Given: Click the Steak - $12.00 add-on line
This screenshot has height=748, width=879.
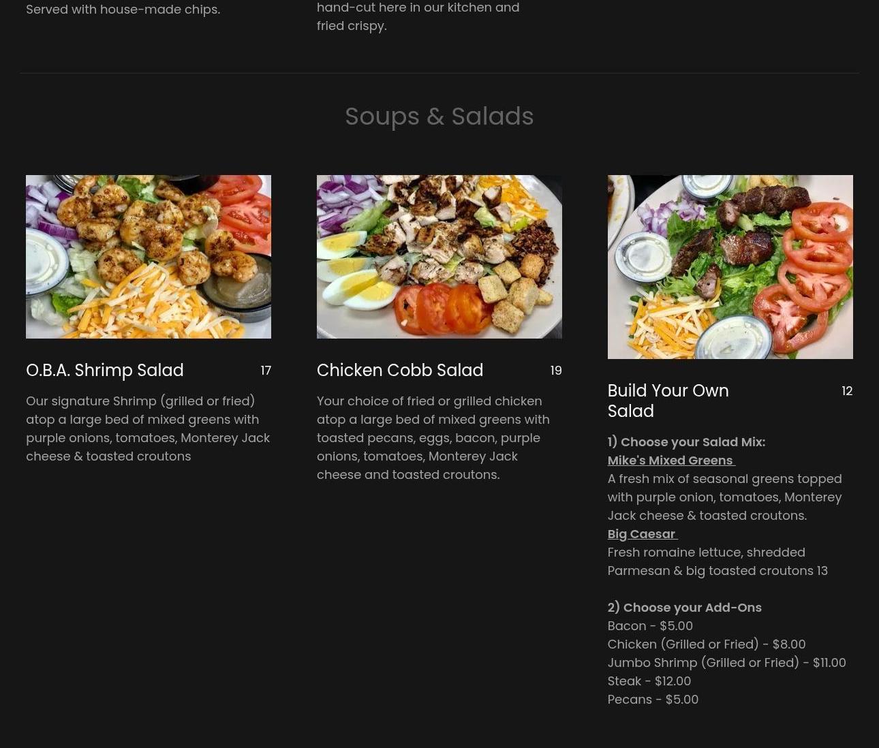Looking at the screenshot, I should (x=649, y=681).
